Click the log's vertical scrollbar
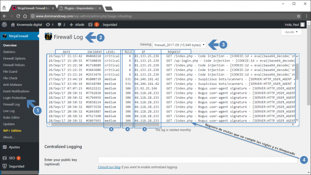The width and height of the screenshot is (311, 175). tap(297, 71)
